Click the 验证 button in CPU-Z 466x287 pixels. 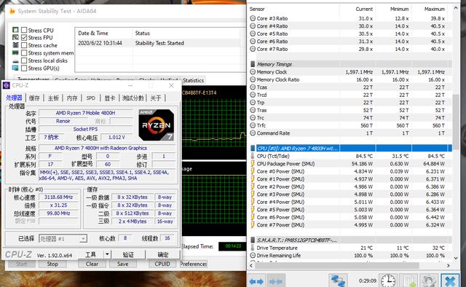click(x=128, y=254)
